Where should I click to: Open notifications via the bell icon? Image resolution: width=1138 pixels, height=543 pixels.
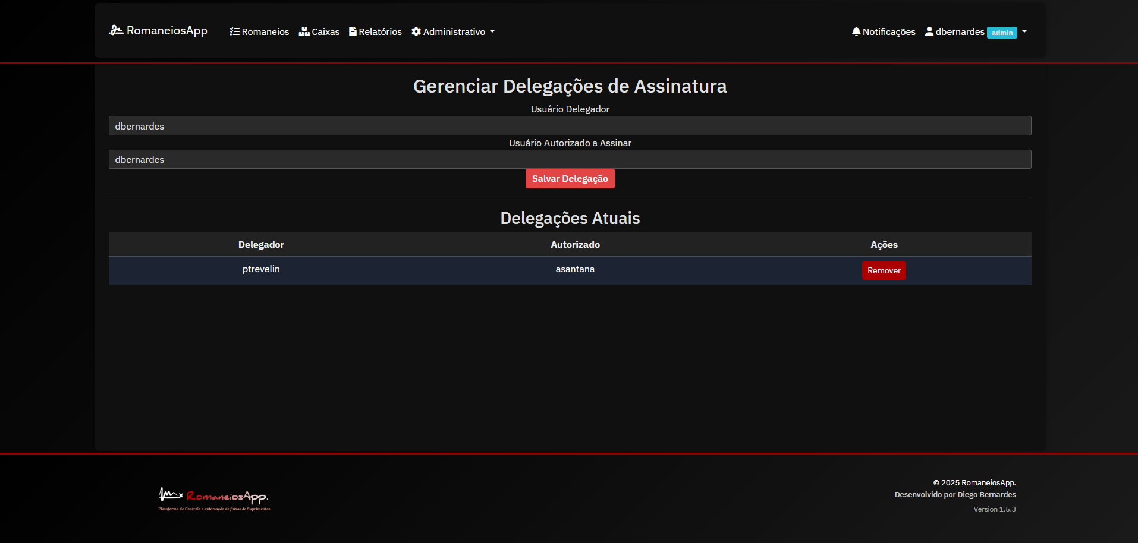point(856,31)
